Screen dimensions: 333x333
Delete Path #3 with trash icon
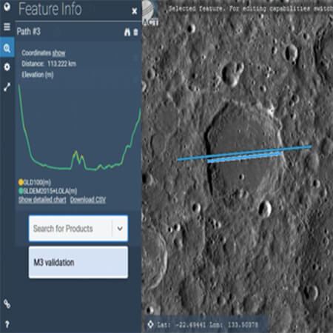135,32
